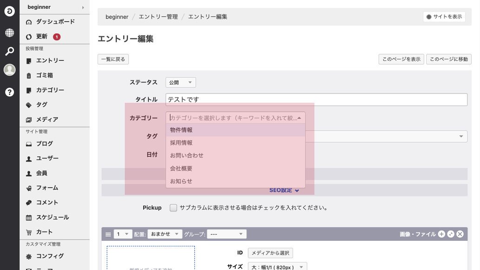Click the a-blog cms logo icon
This screenshot has width=480, height=270.
tap(9, 11)
